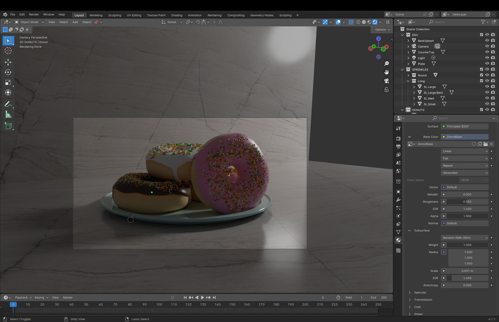Uncheck the SPRINKLES collection checkbox
499x322 pixels.
[x=481, y=69]
